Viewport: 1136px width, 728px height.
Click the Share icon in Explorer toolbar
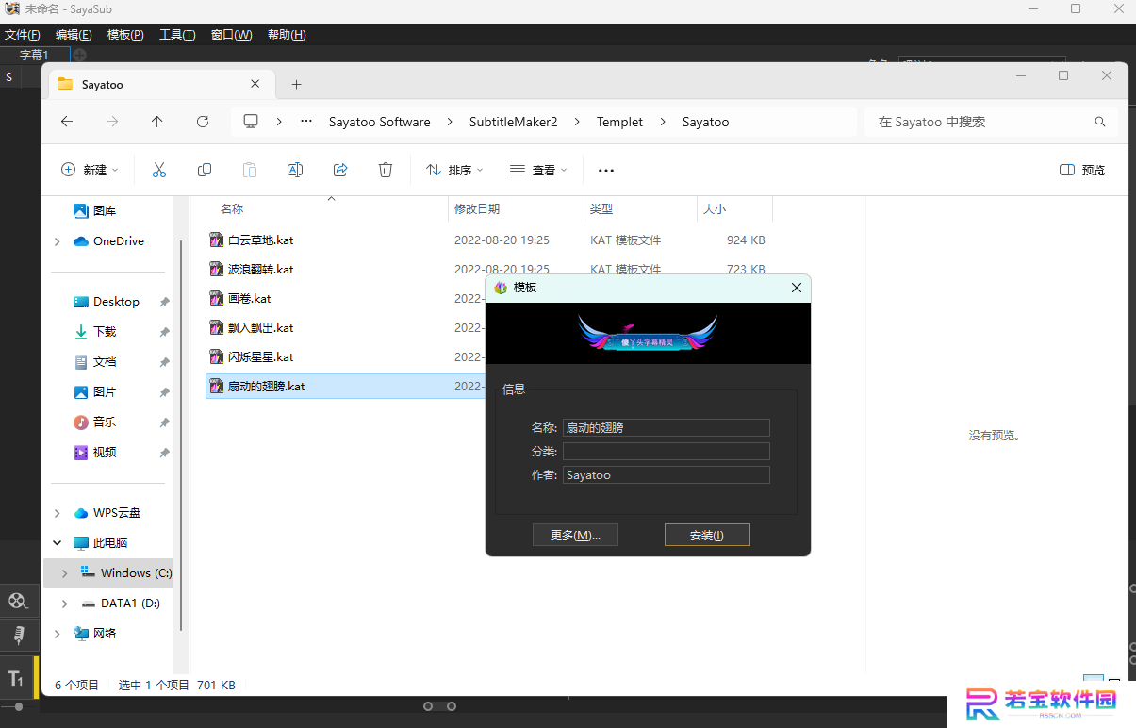pos(340,170)
